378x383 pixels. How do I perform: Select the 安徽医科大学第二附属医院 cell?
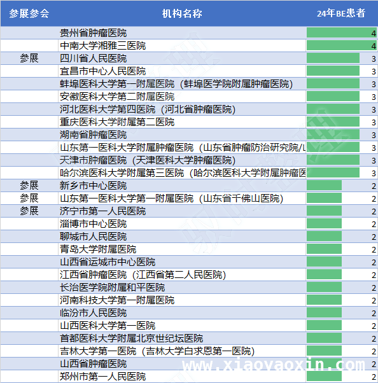182,96
